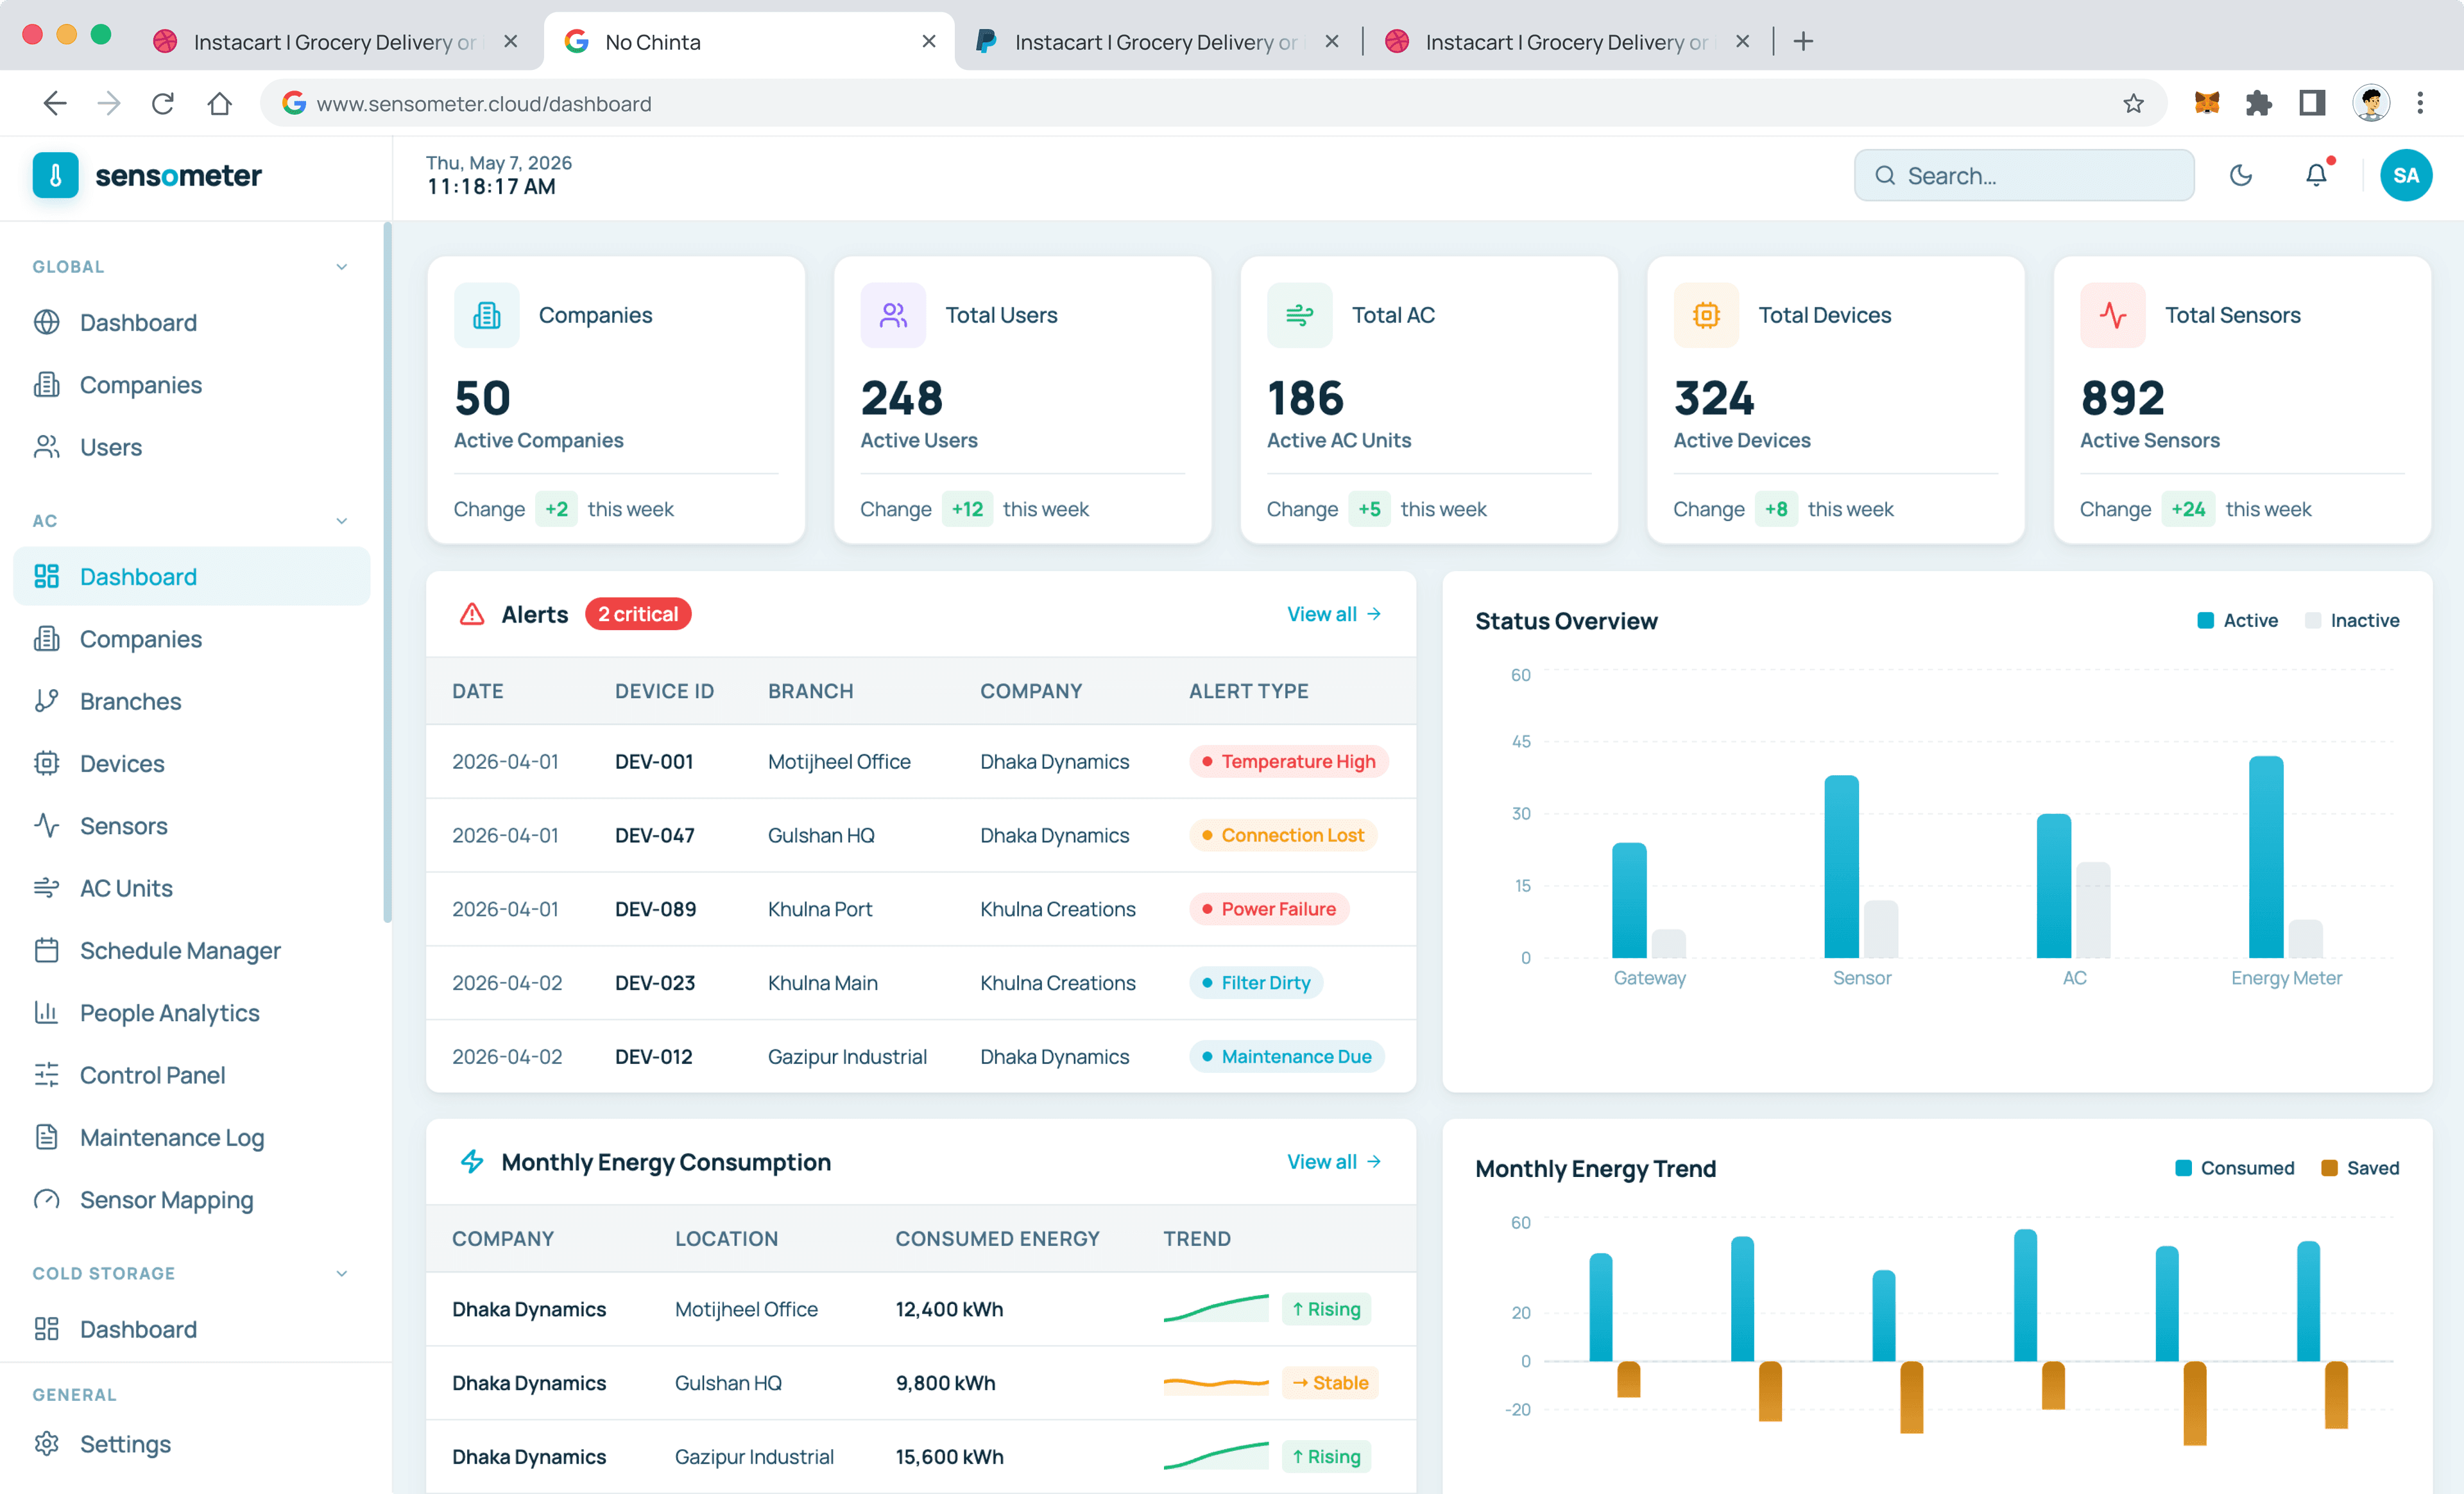
Task: Open Global Companies in sidebar
Action: click(x=191, y=385)
